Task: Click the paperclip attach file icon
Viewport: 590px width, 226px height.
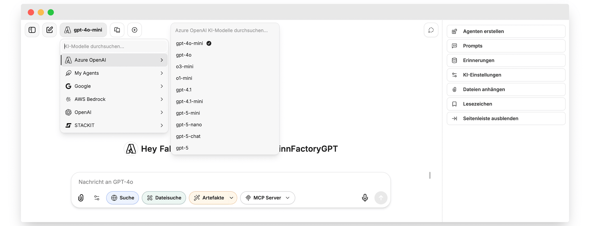Action: coord(81,198)
